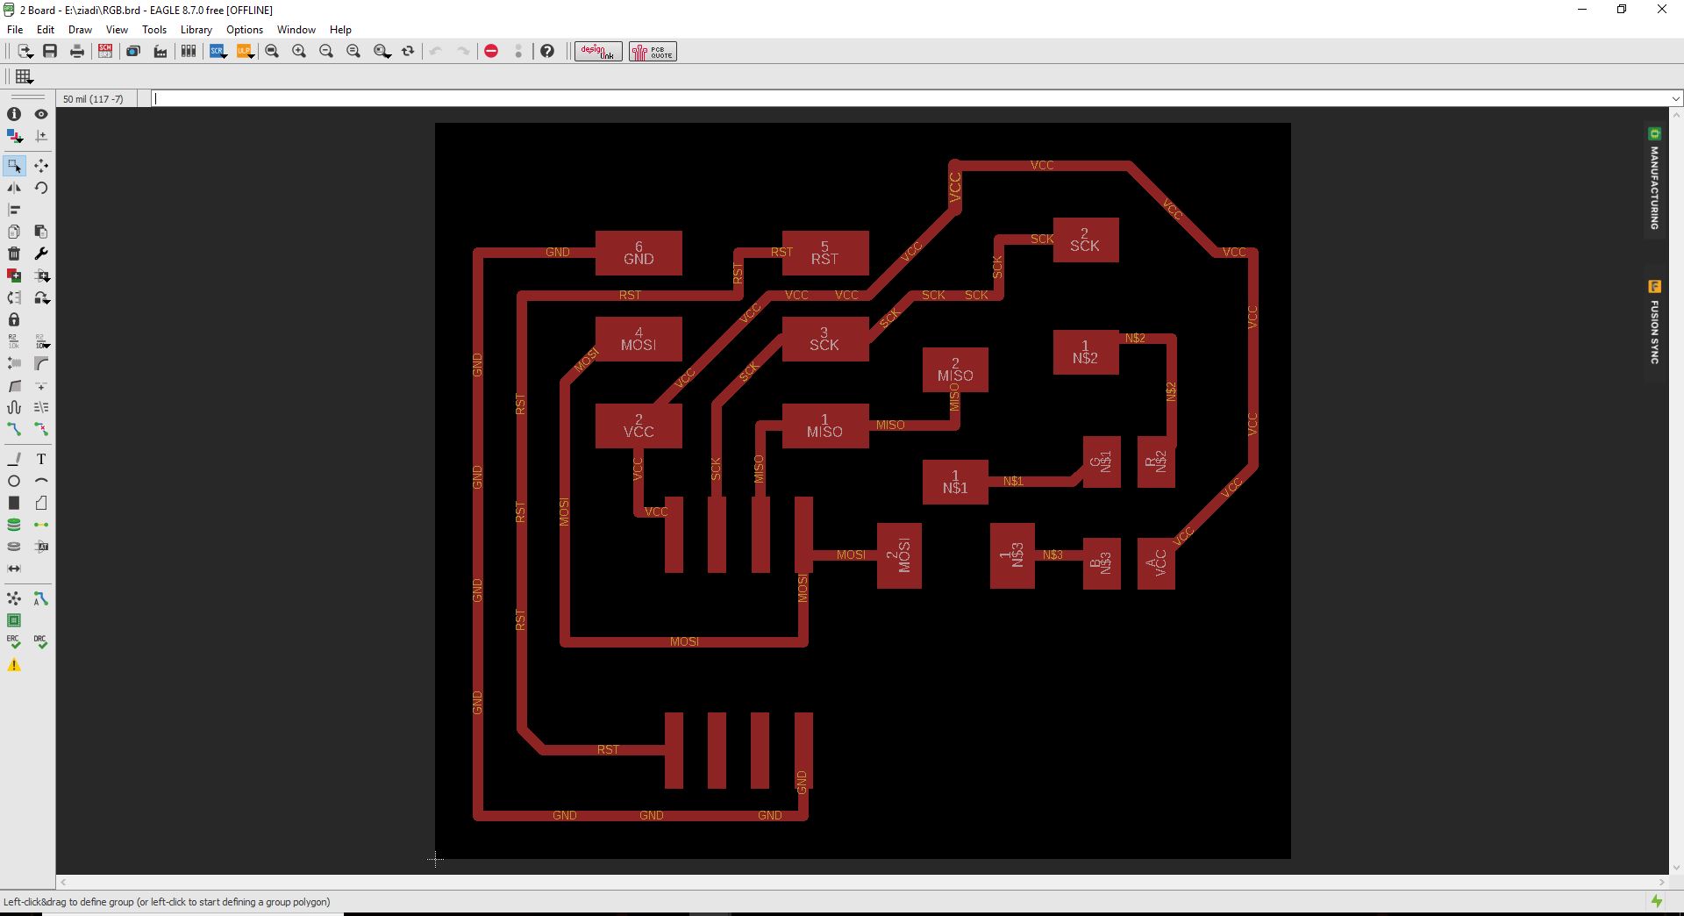The width and height of the screenshot is (1684, 916).
Task: Zoom in with the plus magnifier
Action: click(299, 52)
